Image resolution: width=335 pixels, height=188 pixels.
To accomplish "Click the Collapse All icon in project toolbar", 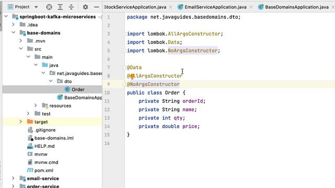I will 71,7.
